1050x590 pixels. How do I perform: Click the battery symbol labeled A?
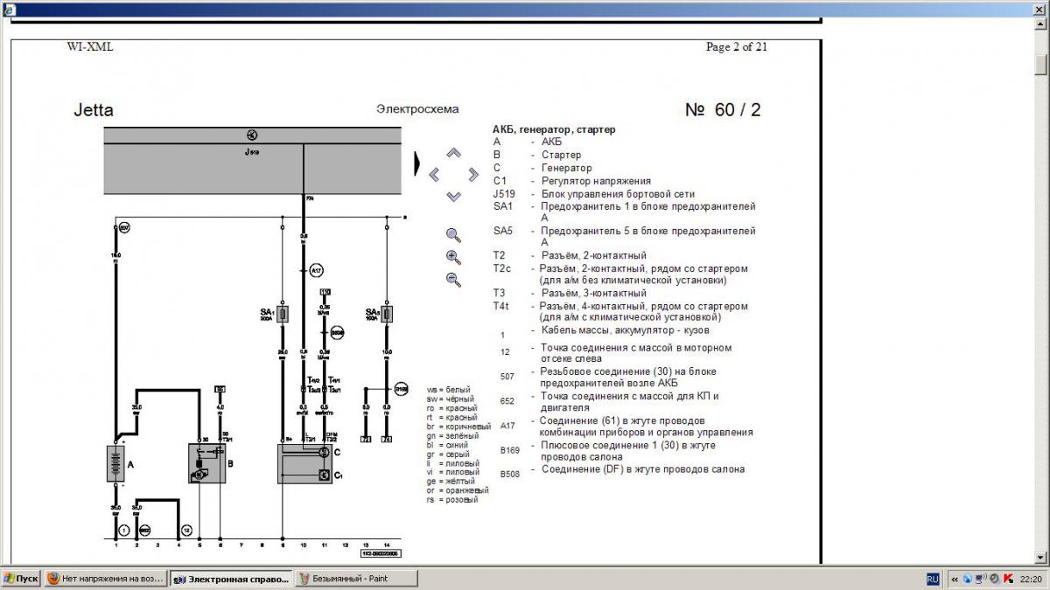point(115,463)
